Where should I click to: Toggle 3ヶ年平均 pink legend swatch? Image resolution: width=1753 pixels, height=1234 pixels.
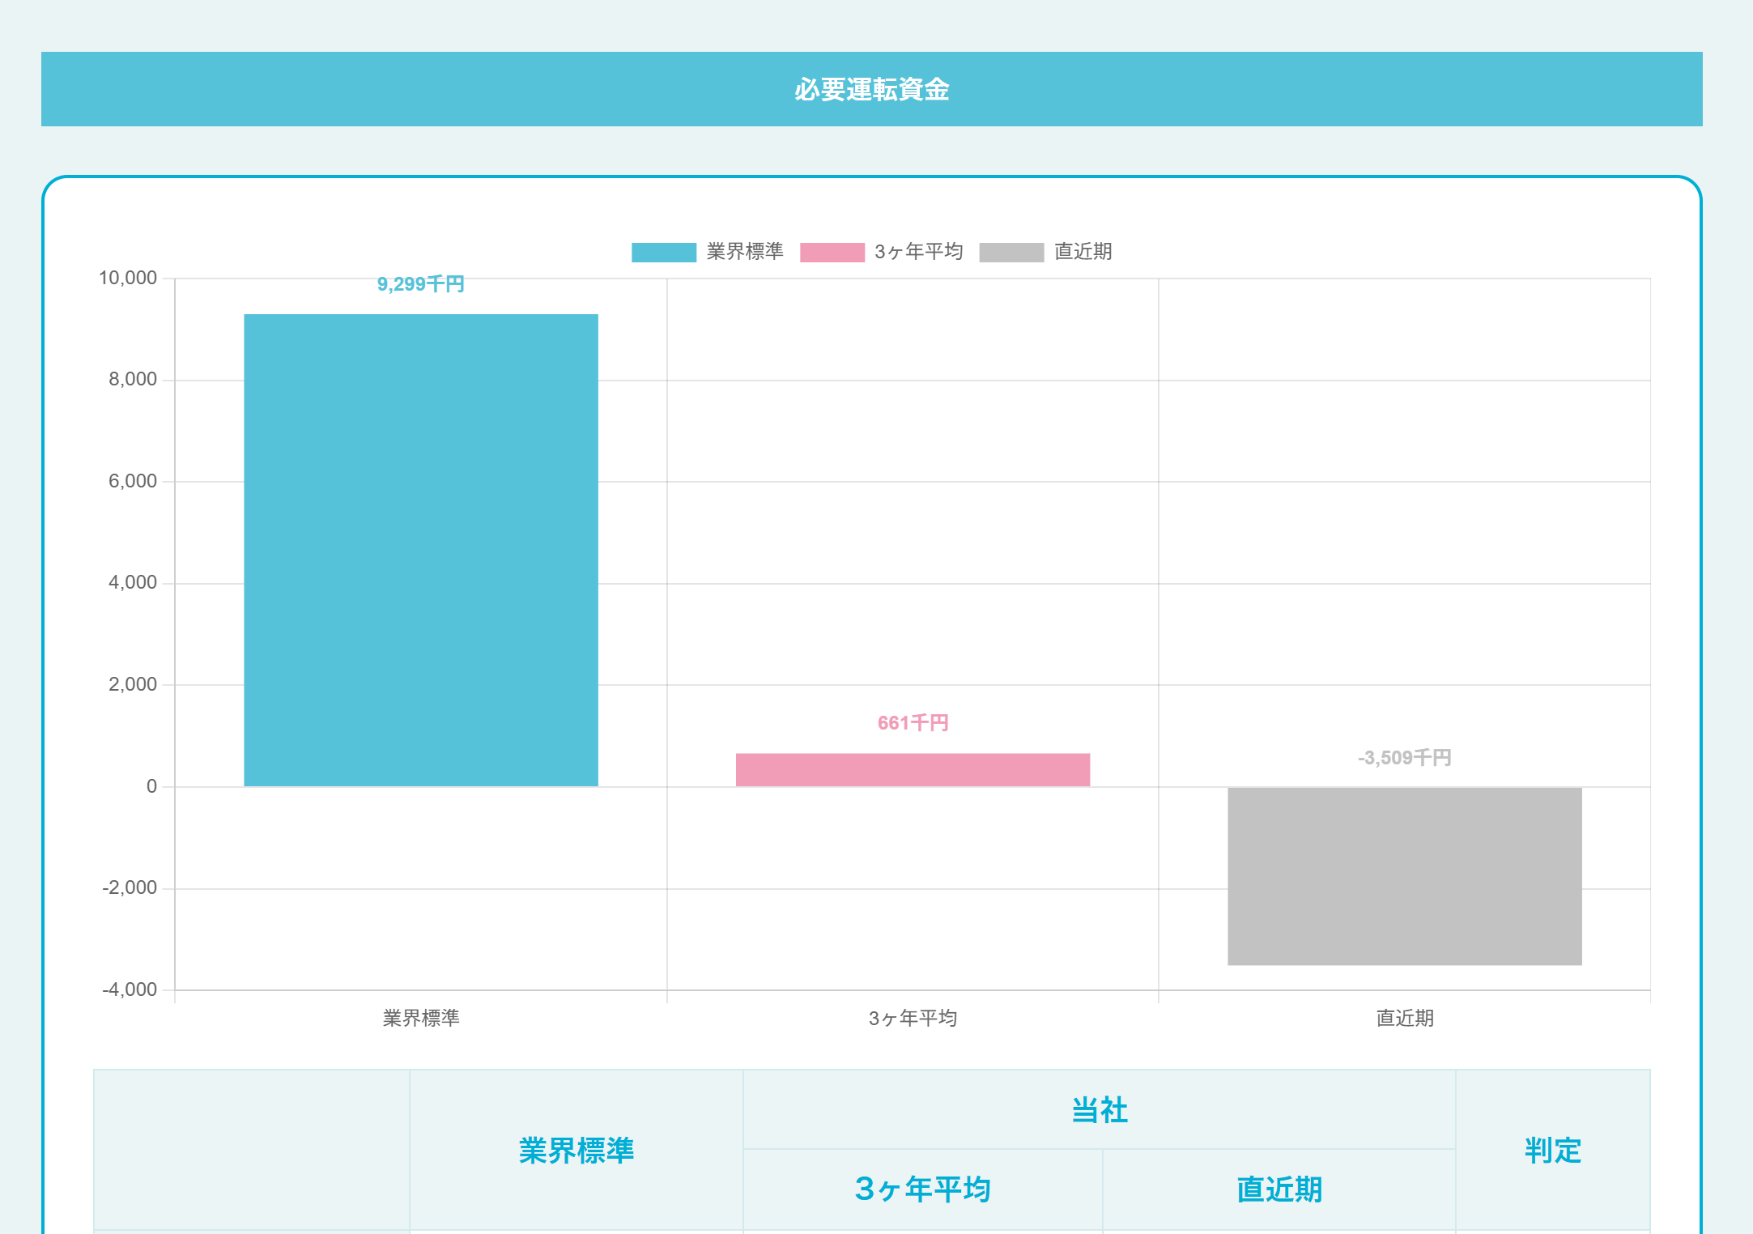pos(832,253)
